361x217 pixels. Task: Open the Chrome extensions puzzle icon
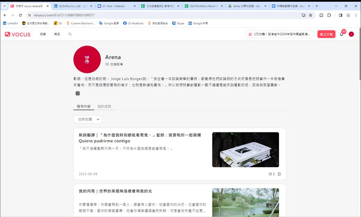click(x=329, y=15)
